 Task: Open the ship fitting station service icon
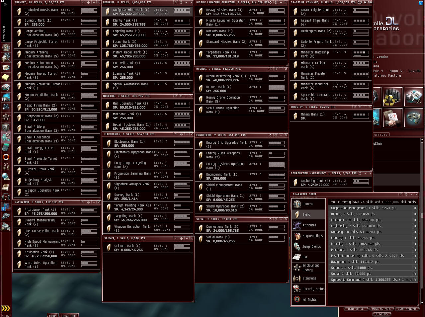414,118
